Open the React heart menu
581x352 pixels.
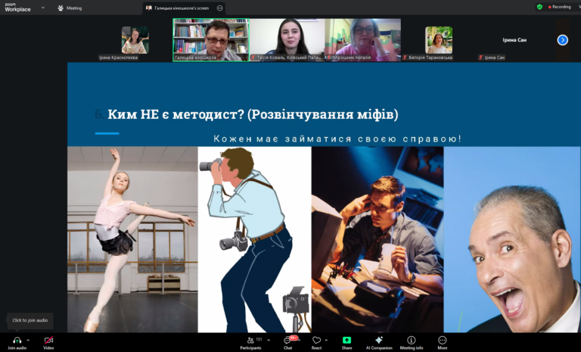(x=316, y=343)
